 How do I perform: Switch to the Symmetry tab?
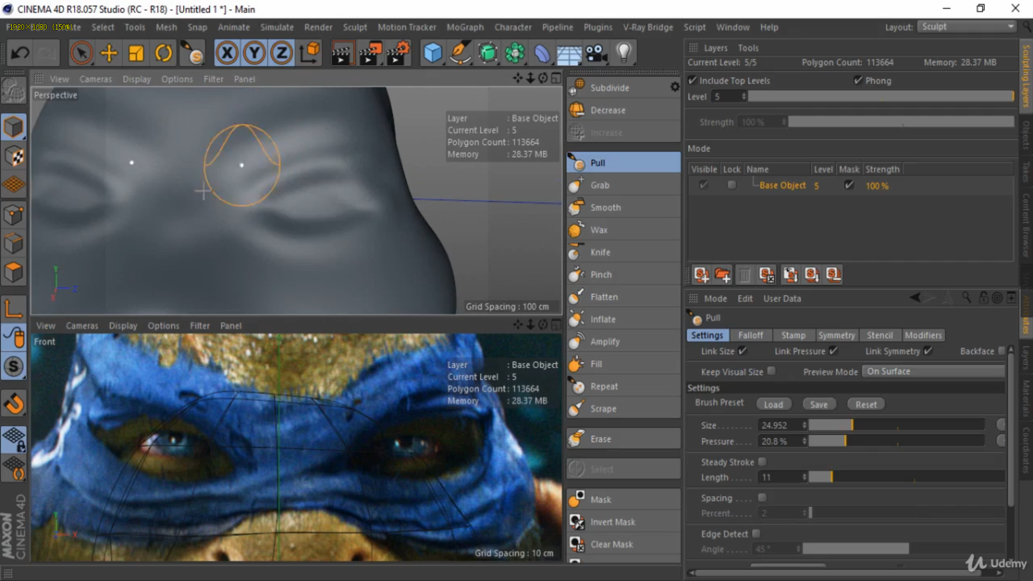pyautogui.click(x=836, y=335)
